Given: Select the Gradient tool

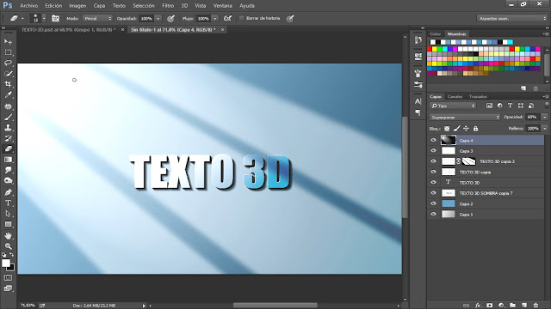Looking at the screenshot, I should pos(8,160).
